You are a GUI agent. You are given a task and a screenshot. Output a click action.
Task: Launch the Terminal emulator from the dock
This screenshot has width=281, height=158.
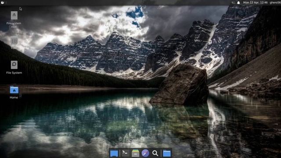(126, 153)
